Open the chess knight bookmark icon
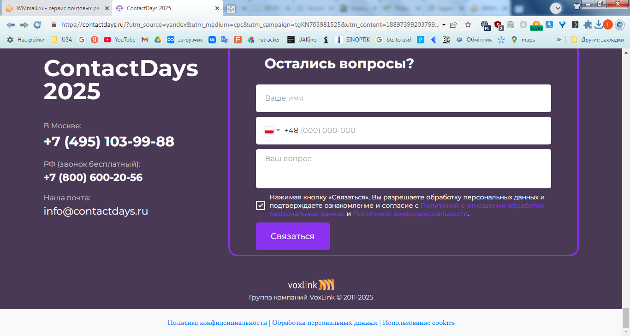This screenshot has height=336, width=630. 326,40
